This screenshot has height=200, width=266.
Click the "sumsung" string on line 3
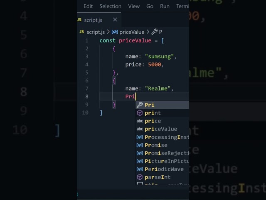tap(159, 57)
